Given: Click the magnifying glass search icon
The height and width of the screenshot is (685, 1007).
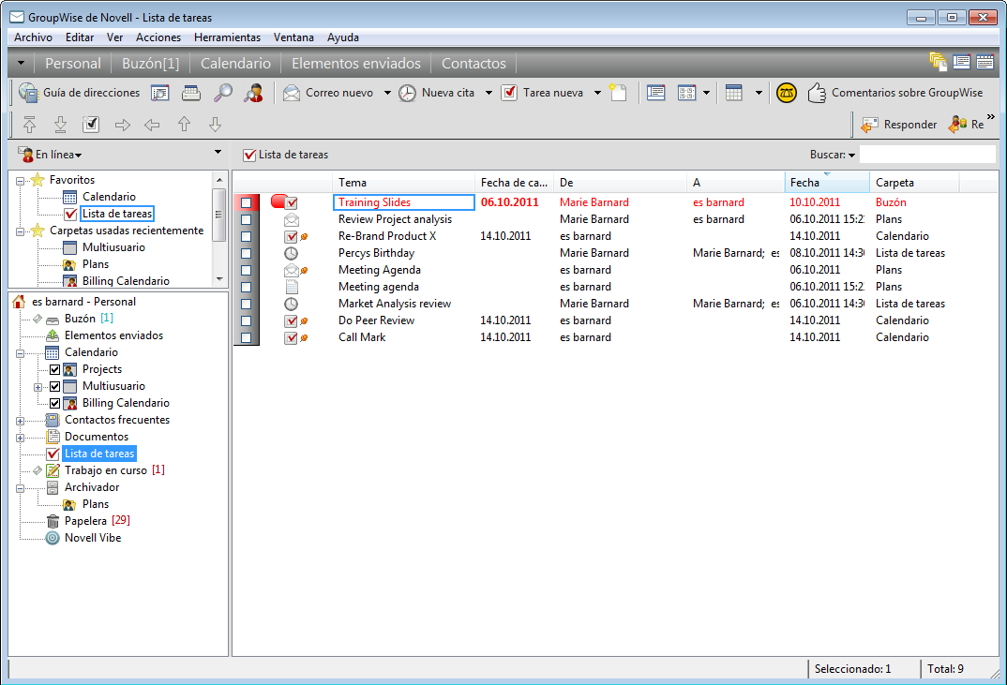Looking at the screenshot, I should pyautogui.click(x=222, y=93).
